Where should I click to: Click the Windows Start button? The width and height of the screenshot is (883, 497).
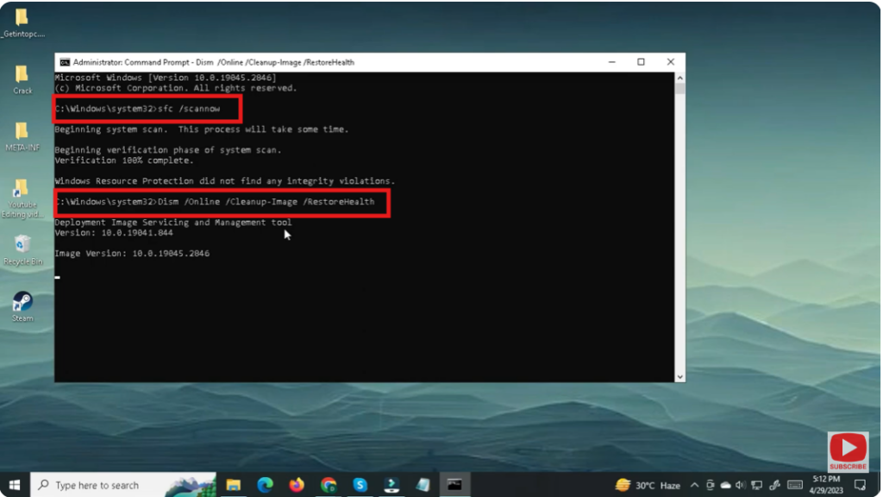point(15,485)
